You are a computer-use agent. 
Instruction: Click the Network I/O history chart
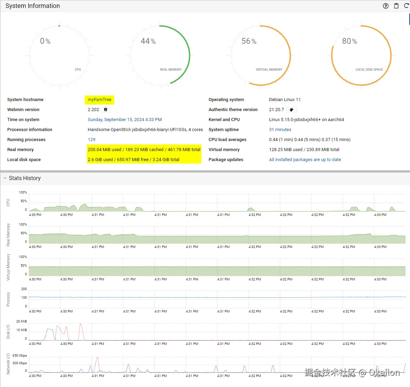click(217, 365)
